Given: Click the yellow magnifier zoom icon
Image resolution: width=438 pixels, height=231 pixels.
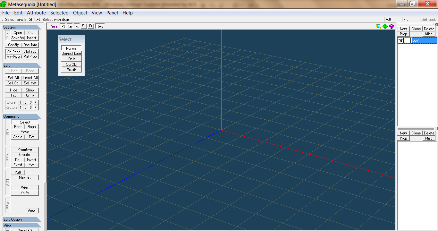Looking at the screenshot, I should click(378, 26).
